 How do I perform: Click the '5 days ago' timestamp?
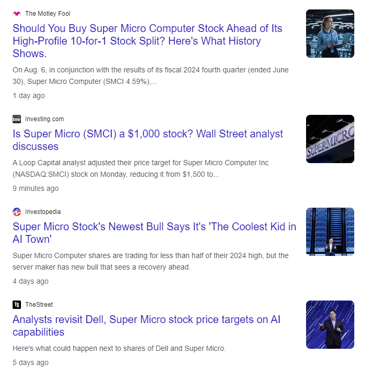[30, 362]
